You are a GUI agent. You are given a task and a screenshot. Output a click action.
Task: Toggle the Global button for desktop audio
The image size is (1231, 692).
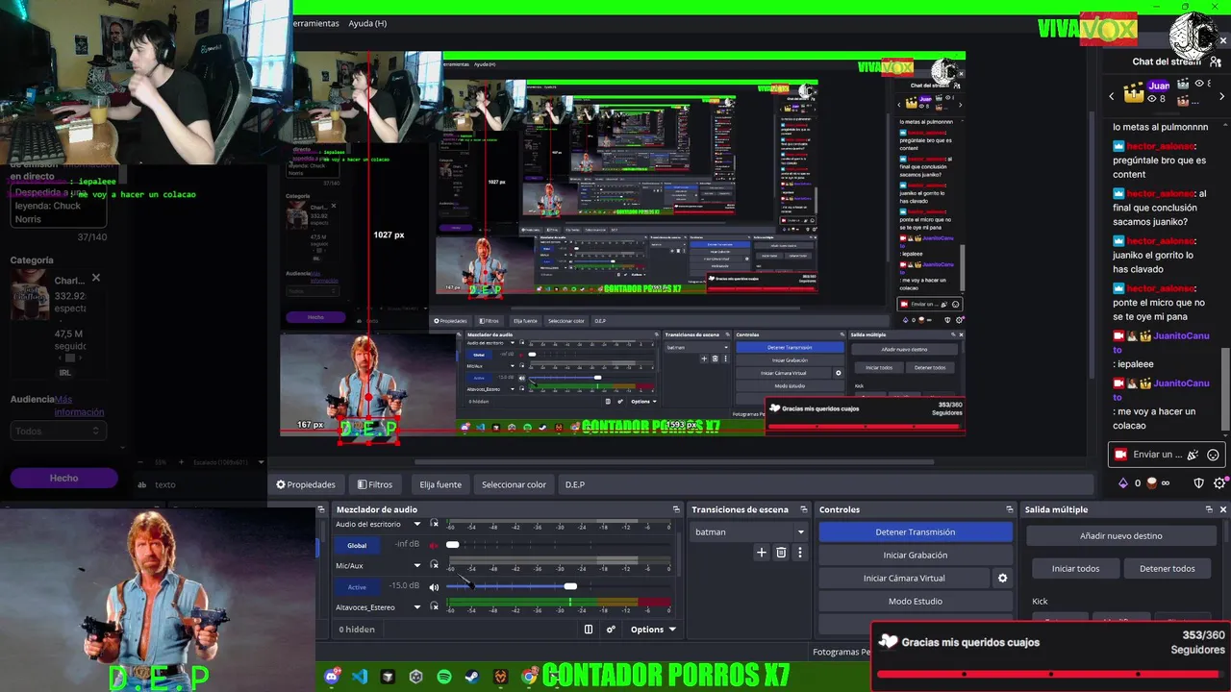pyautogui.click(x=357, y=545)
